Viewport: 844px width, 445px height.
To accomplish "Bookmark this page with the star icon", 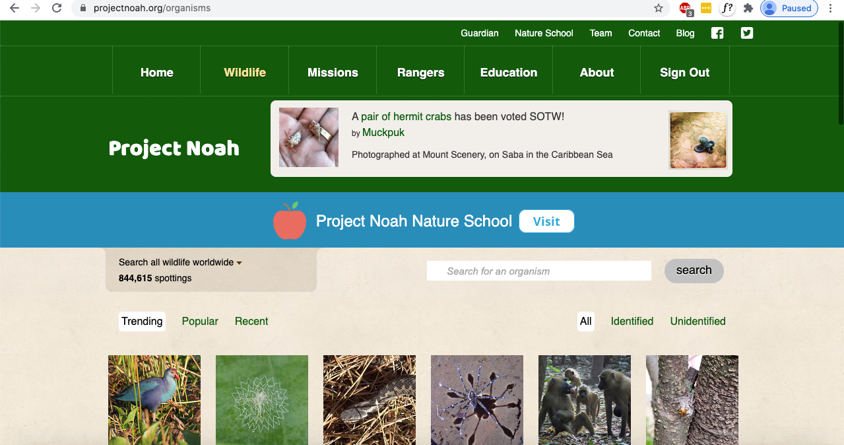I will point(658,9).
